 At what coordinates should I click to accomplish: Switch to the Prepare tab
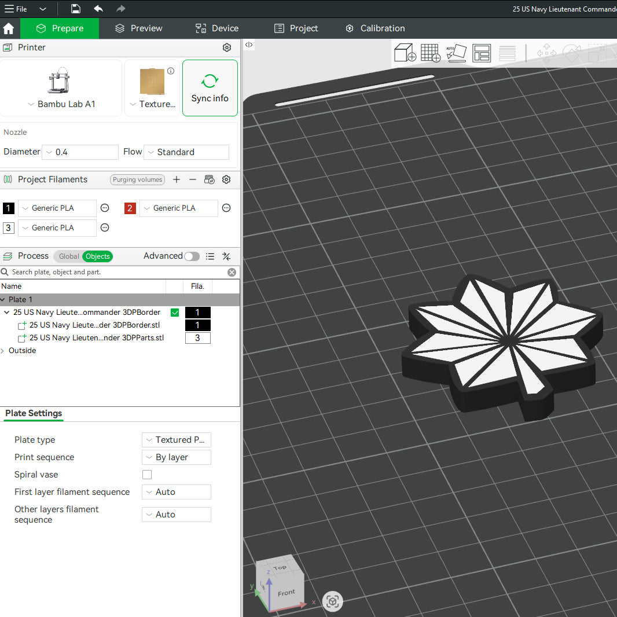60,28
